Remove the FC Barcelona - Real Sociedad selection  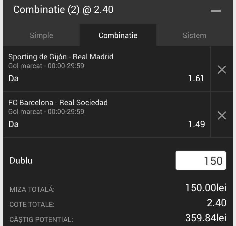pos(222,115)
